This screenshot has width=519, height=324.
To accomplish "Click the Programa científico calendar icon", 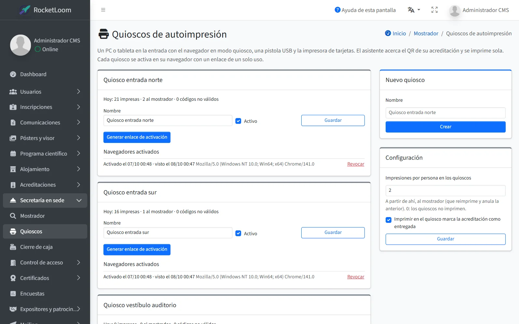I will (x=13, y=154).
